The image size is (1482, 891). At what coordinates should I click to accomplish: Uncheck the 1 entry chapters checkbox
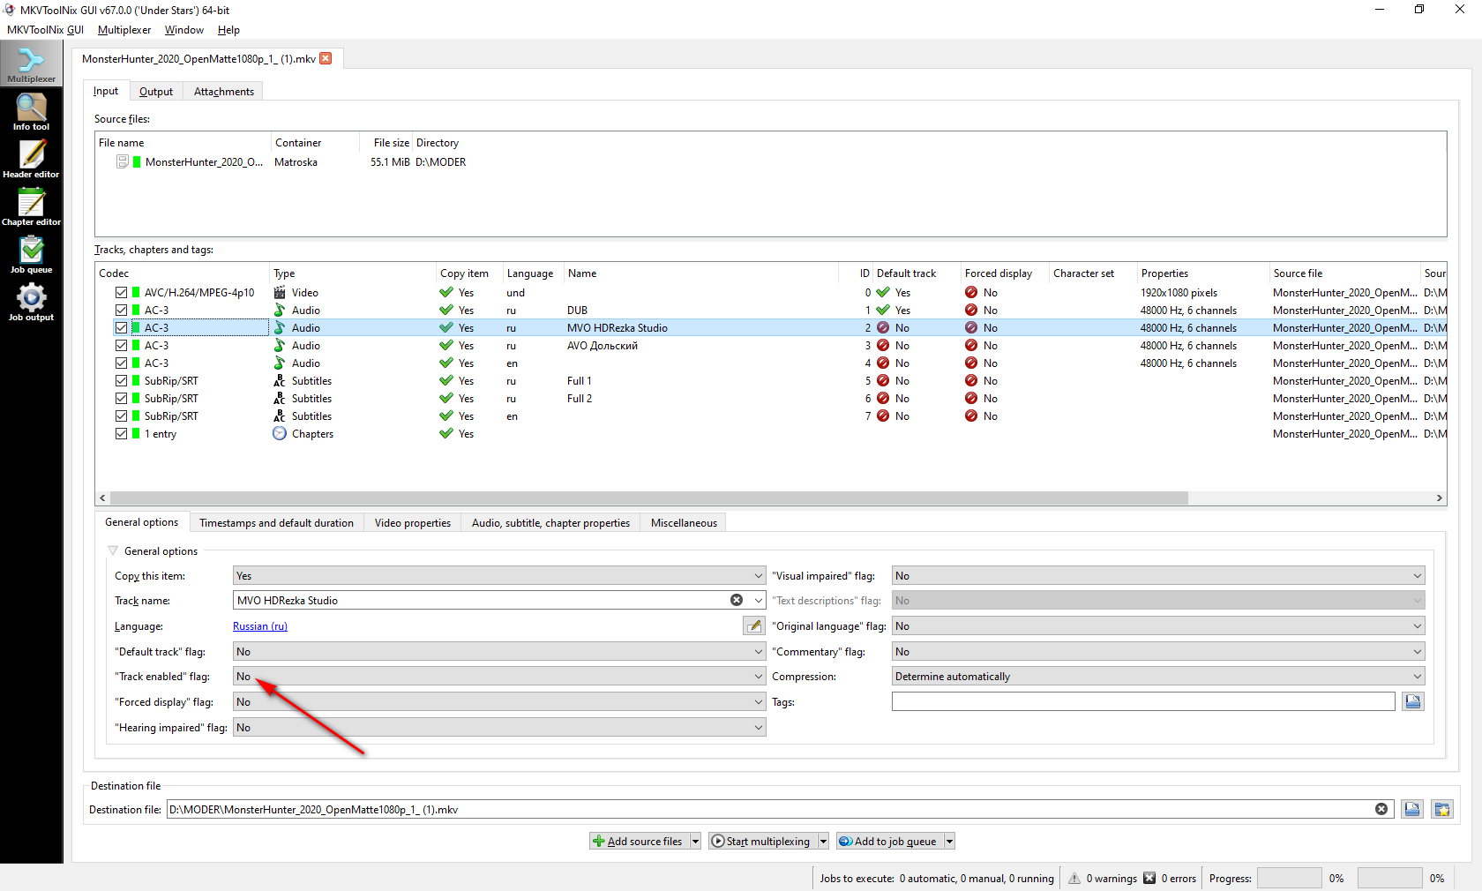pyautogui.click(x=121, y=433)
